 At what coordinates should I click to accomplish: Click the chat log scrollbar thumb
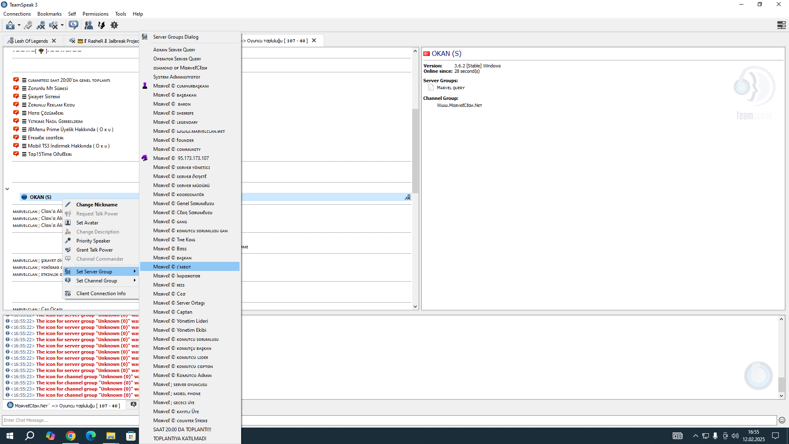click(x=781, y=385)
